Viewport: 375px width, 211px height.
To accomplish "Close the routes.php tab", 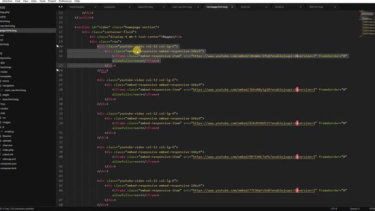I will [x=129, y=7].
